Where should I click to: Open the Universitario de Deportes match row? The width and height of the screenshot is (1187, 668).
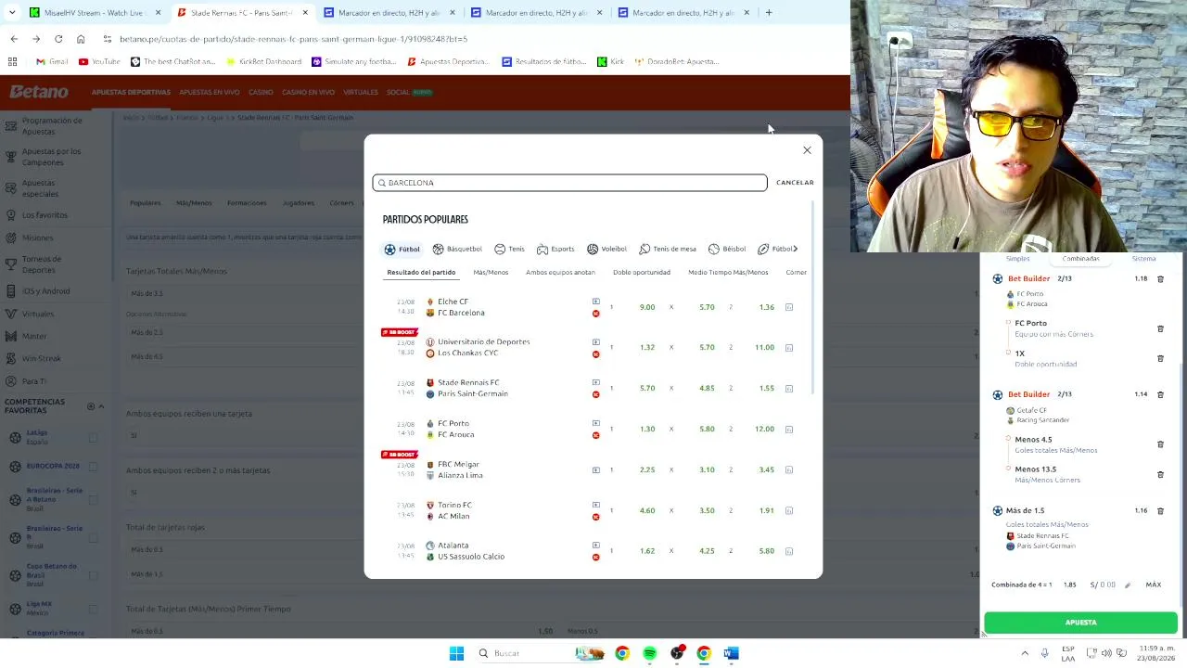(x=478, y=347)
